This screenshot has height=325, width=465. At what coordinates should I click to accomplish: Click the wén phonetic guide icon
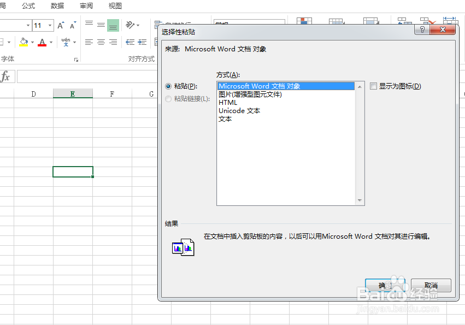[x=66, y=42]
